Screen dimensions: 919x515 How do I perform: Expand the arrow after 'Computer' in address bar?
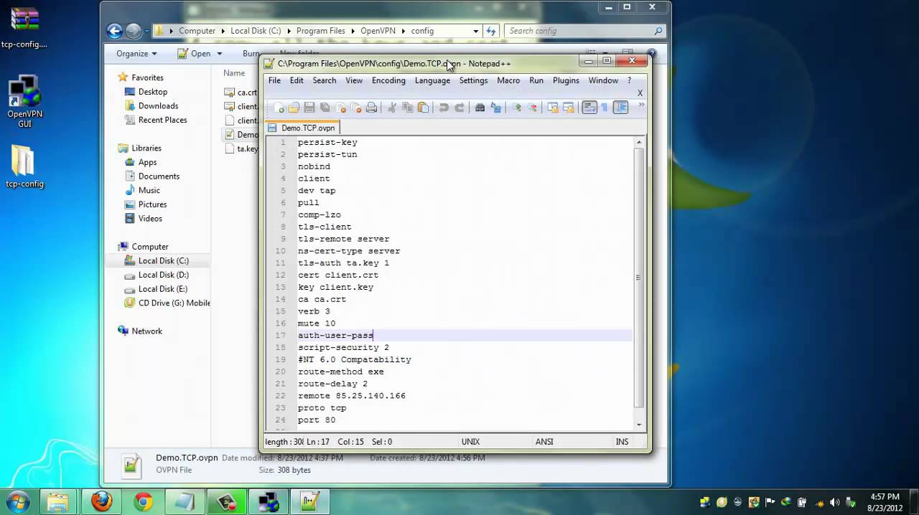coord(223,31)
